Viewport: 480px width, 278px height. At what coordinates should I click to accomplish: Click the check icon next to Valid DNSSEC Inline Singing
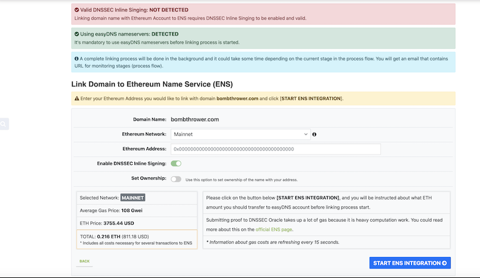[77, 10]
